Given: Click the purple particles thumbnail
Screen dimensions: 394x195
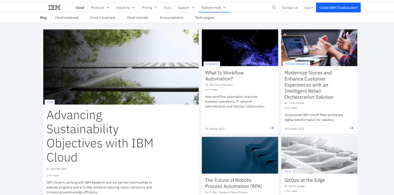Looking at the screenshot, I should (240, 48).
